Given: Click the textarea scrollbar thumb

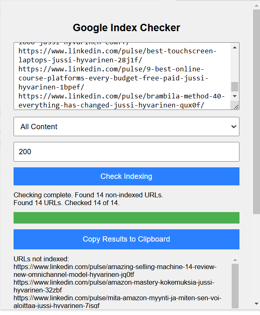Looking at the screenshot, I should pos(235,87).
